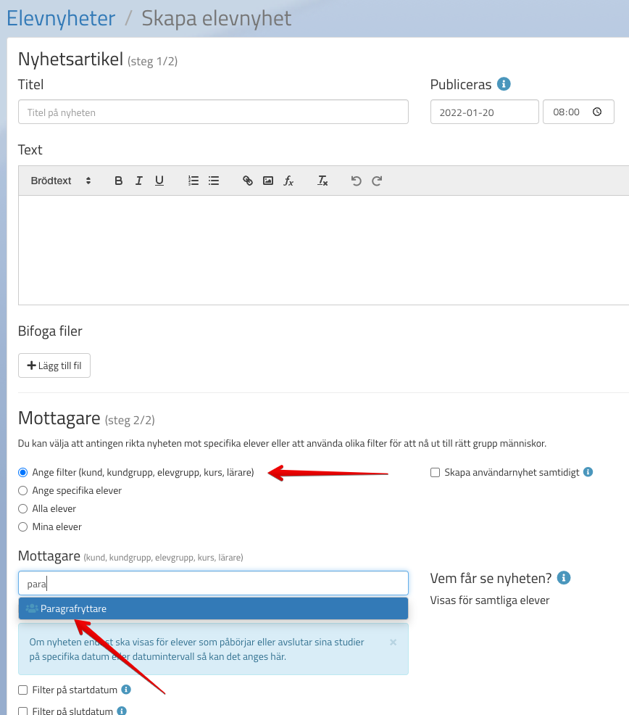
Task: Insert a hyperlink via link icon
Action: (248, 181)
